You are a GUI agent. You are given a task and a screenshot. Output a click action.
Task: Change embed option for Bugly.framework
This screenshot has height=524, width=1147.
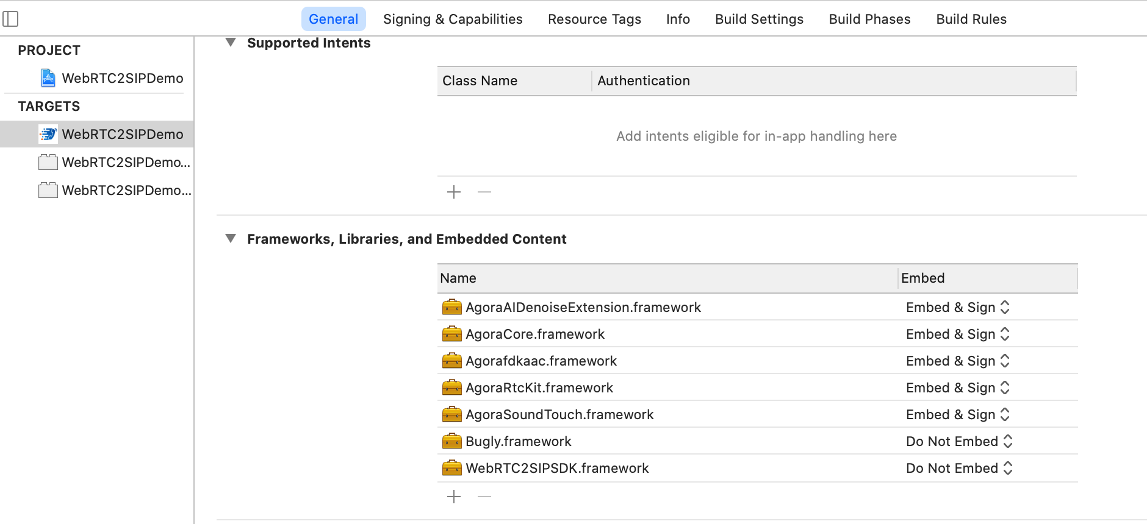point(1007,441)
